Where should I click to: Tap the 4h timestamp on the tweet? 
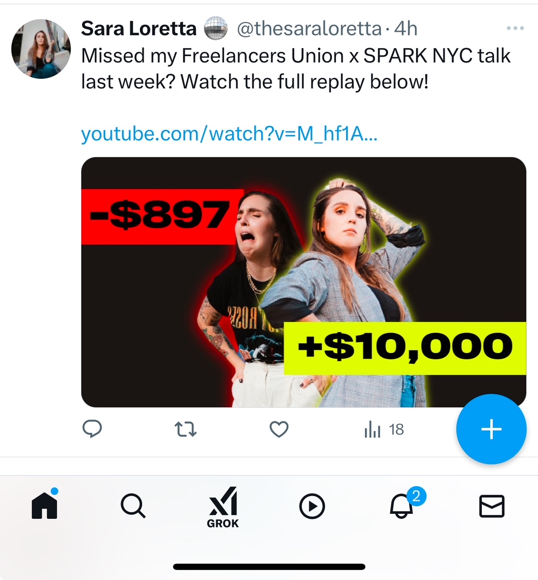click(x=406, y=29)
